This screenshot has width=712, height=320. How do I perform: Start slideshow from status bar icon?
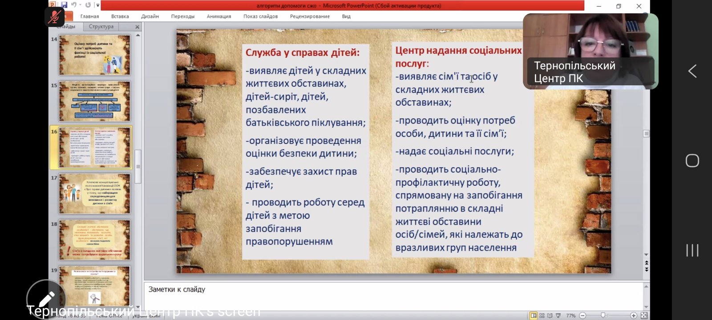pos(558,316)
